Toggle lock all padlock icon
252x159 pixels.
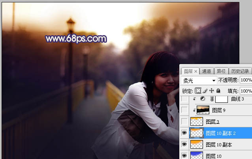(218, 91)
